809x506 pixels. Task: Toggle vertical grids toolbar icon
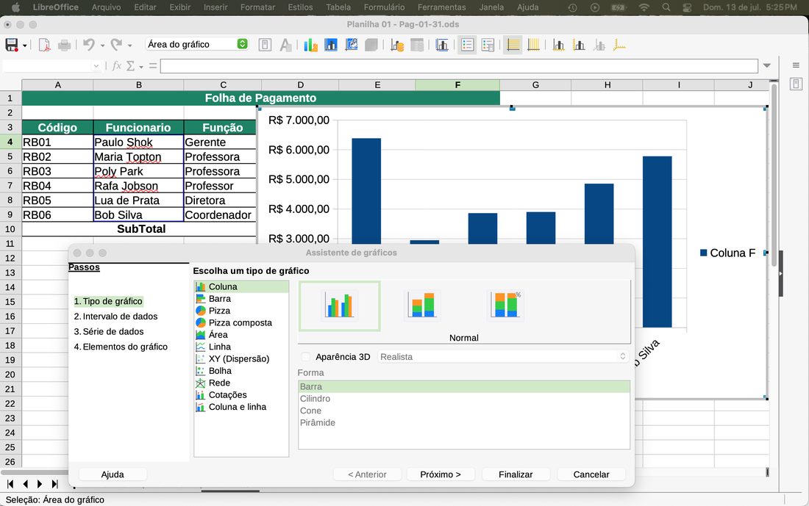click(533, 45)
